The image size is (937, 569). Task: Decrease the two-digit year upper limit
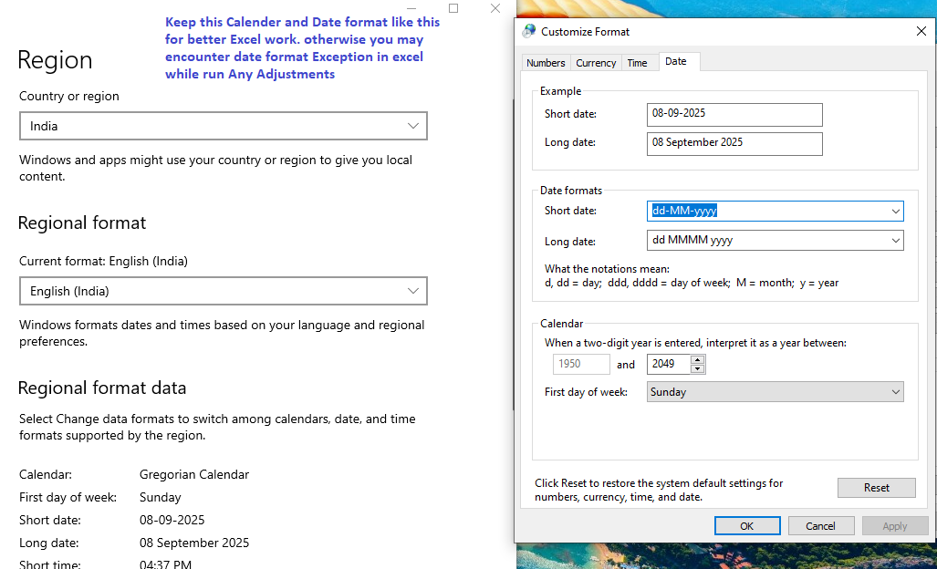[697, 369]
